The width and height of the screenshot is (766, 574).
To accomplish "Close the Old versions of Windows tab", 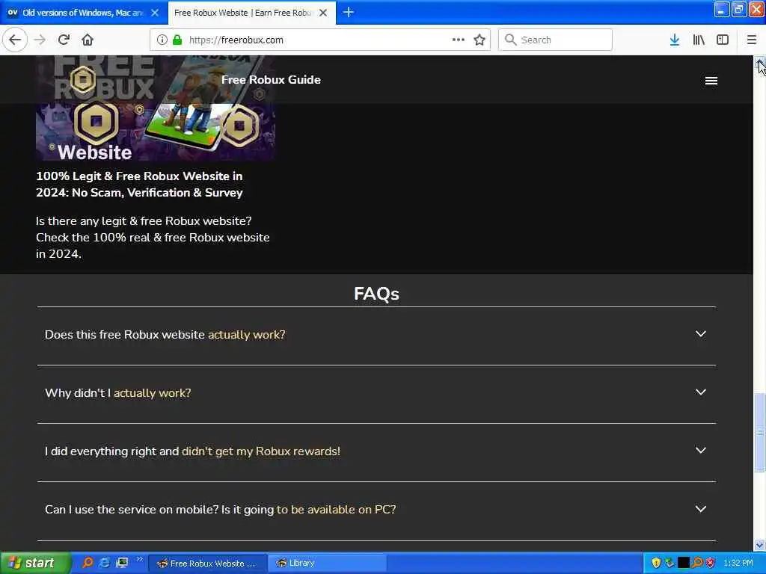I will click(x=155, y=13).
